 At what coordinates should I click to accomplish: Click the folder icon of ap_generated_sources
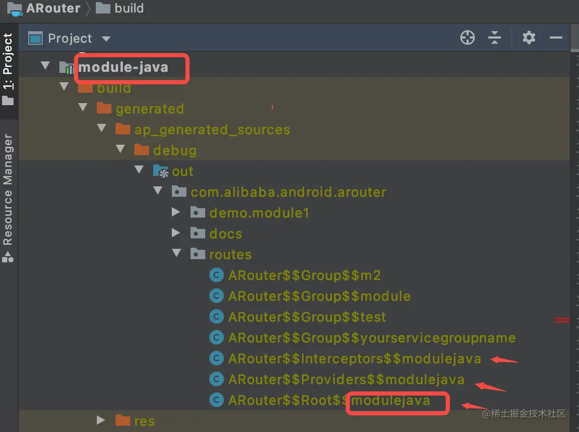[x=123, y=129]
